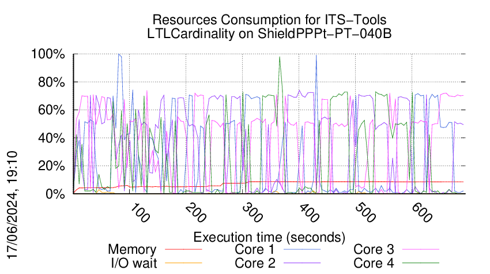Click the date stamp '17/06/2024, 19:10'
The width and height of the screenshot is (490, 274).
click(13, 205)
